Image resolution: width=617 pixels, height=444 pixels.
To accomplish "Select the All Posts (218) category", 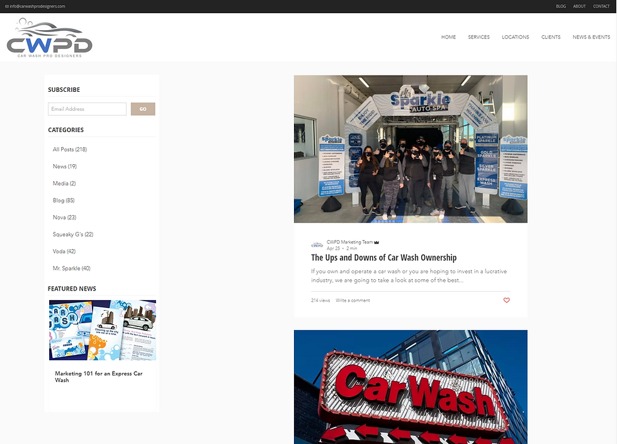I will click(70, 149).
